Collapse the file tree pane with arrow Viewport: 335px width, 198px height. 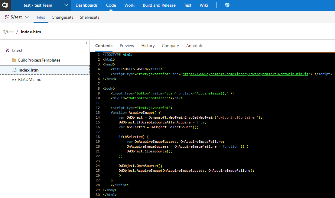pos(86,43)
